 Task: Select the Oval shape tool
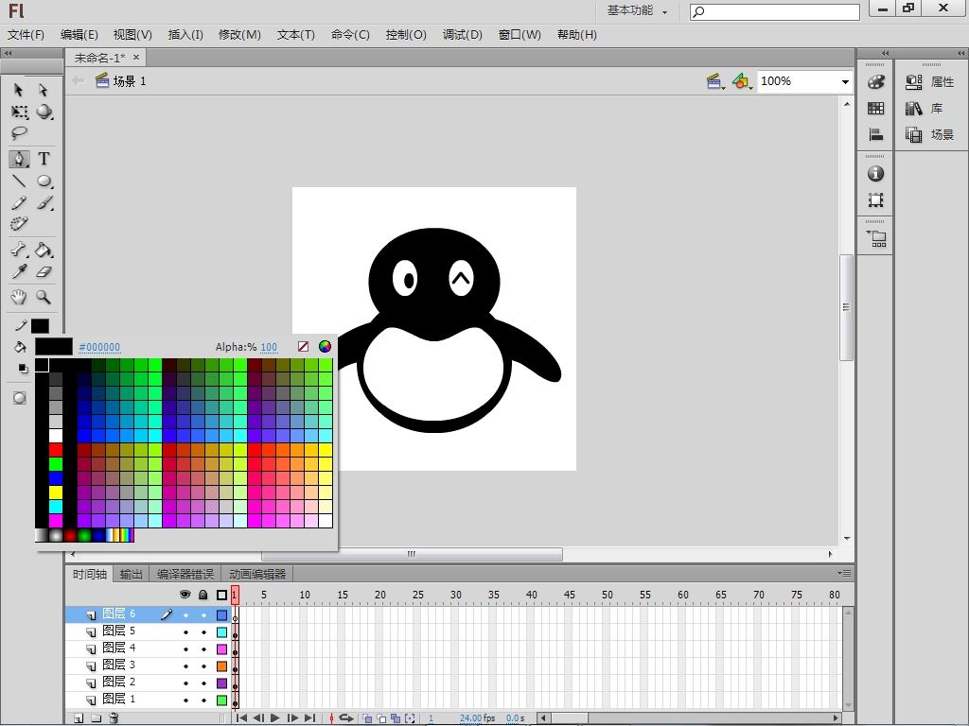[x=44, y=181]
